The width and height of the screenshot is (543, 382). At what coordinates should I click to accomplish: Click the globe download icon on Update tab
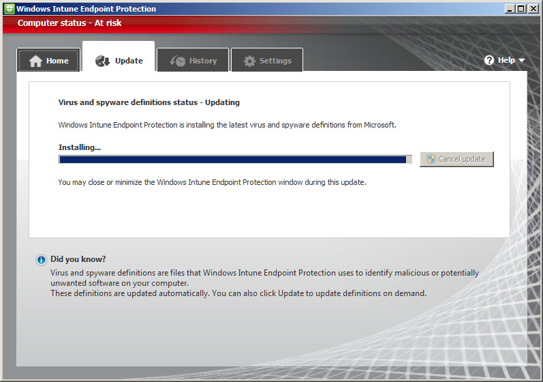(102, 61)
